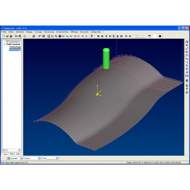Image resolution: width=190 pixels, height=190 pixels.
Task: Open the Aucun dropdown list
Action: click(x=39, y=158)
